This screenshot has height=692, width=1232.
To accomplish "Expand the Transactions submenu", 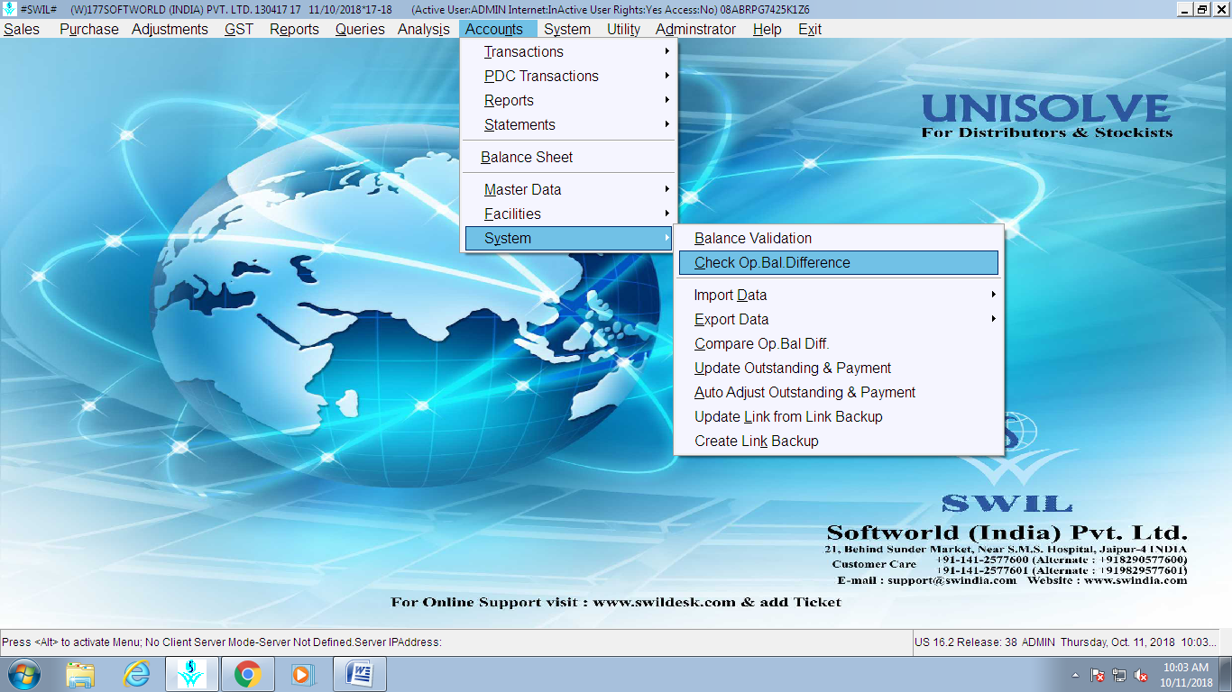I will [x=568, y=51].
